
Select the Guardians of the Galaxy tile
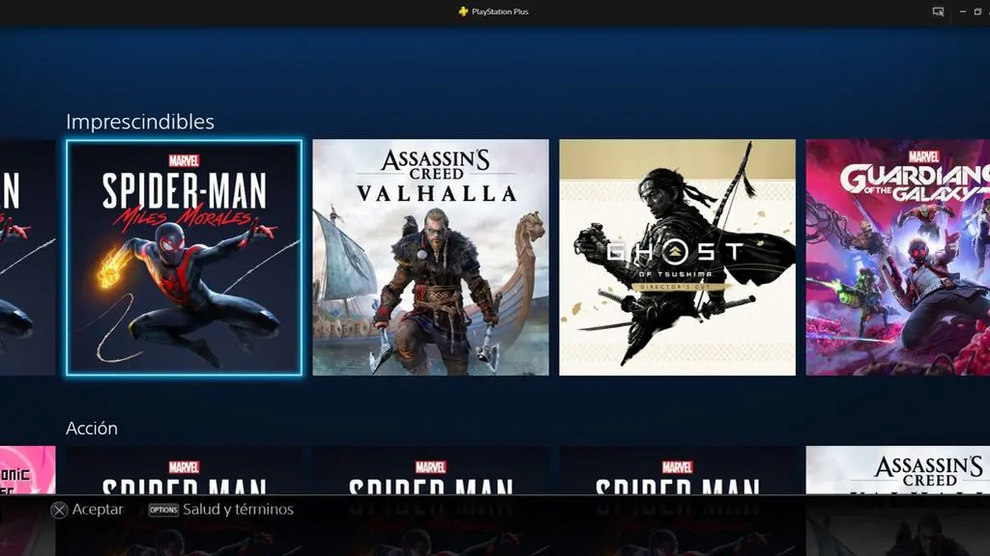(x=898, y=257)
